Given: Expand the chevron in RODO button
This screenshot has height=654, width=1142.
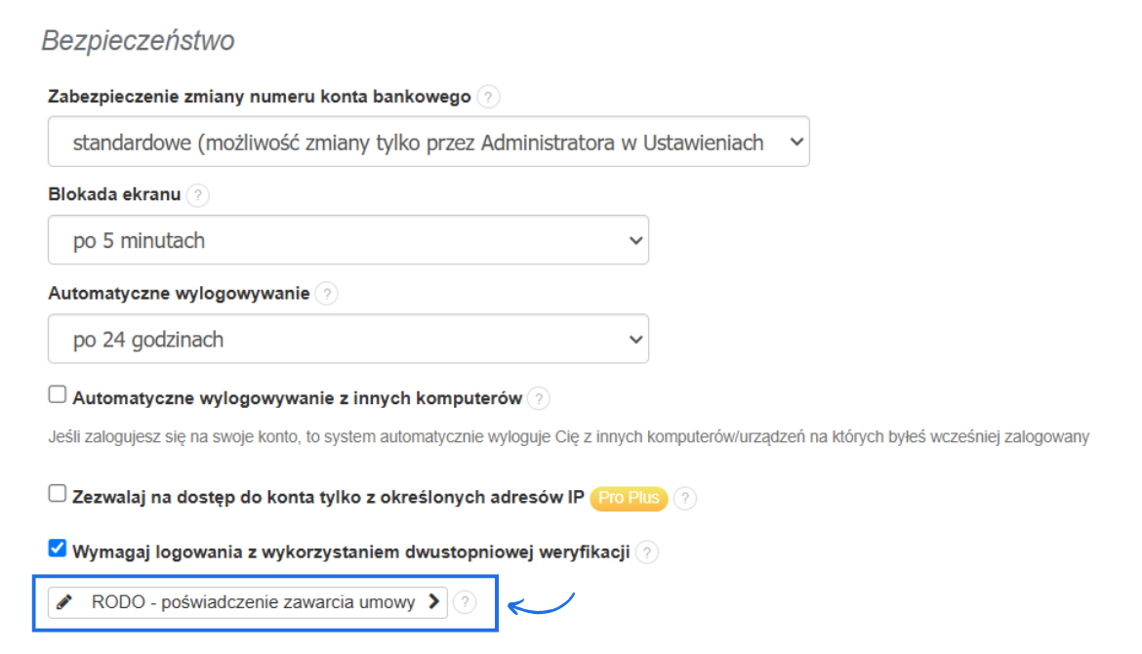Looking at the screenshot, I should point(433,603).
